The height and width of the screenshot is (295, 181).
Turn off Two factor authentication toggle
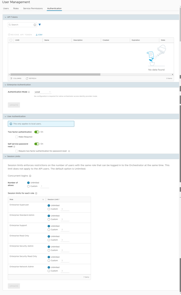pos(37,132)
